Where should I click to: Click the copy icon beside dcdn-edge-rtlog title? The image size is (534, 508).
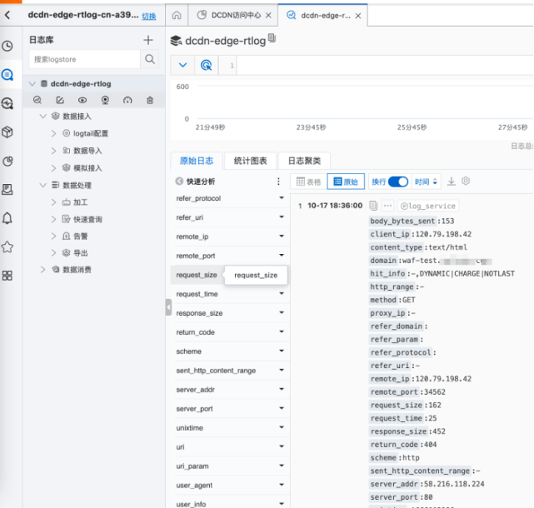(272, 39)
